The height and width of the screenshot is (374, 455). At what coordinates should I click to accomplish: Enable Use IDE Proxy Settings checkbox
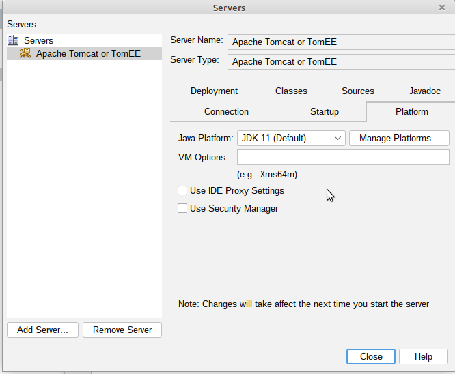coord(182,190)
